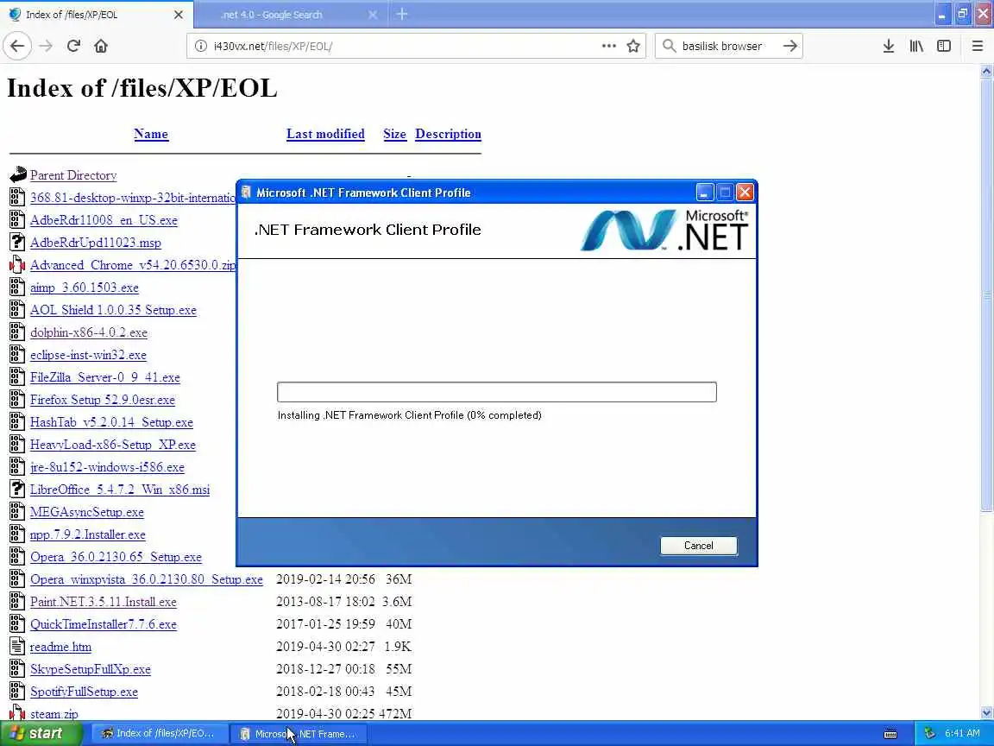This screenshot has height=746, width=994.
Task: Click the keyboard icon in system tray
Action: pos(890,734)
